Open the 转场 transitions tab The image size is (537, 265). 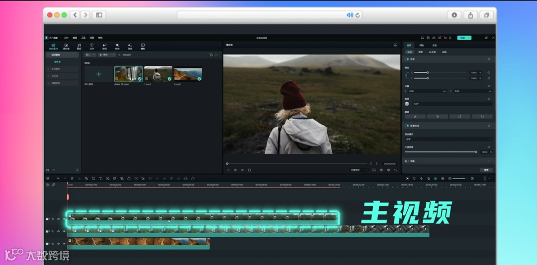tap(104, 47)
